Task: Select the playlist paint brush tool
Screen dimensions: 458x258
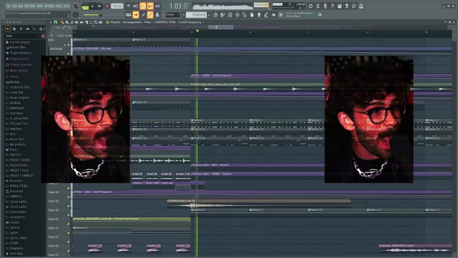Action: (67, 22)
